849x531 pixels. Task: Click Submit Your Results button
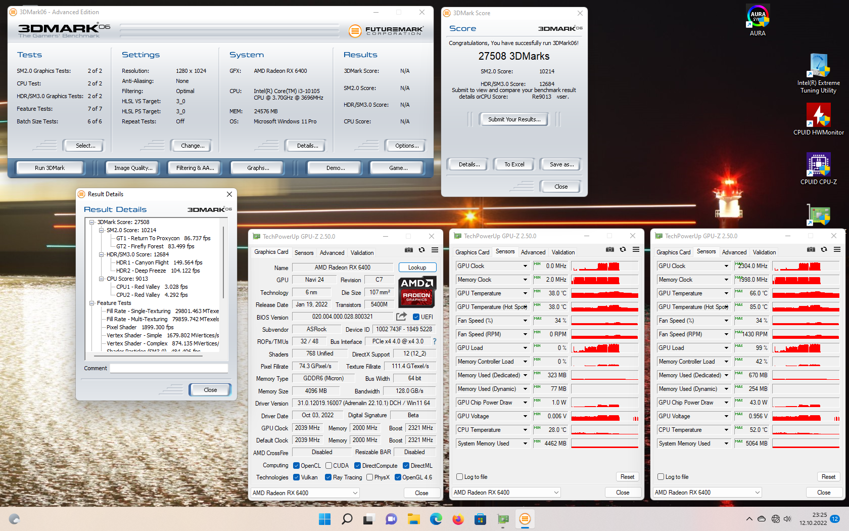click(x=514, y=119)
